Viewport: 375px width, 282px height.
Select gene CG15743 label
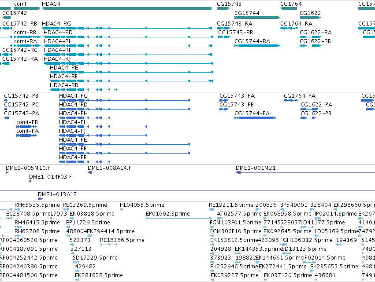click(x=229, y=4)
